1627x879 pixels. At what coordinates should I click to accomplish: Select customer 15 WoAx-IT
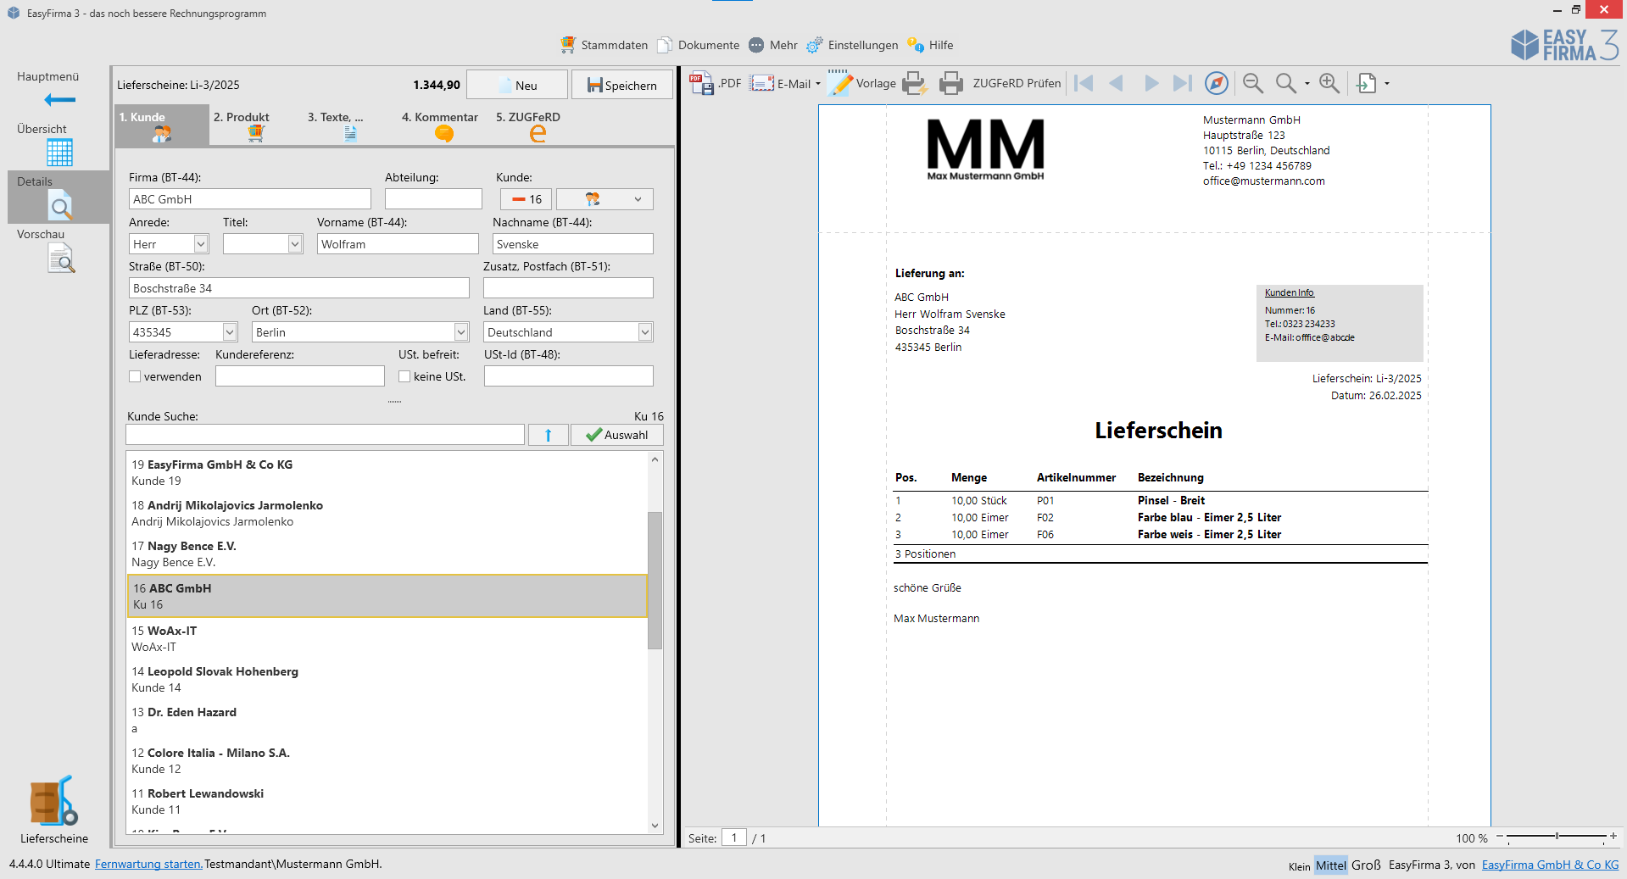coord(387,638)
